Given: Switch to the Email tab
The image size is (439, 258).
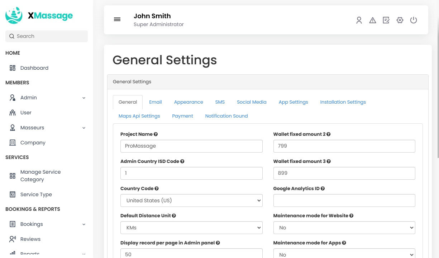Looking at the screenshot, I should pos(156,102).
